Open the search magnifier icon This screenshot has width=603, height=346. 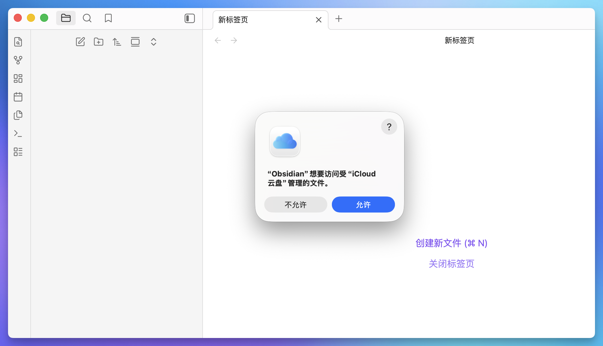87,18
